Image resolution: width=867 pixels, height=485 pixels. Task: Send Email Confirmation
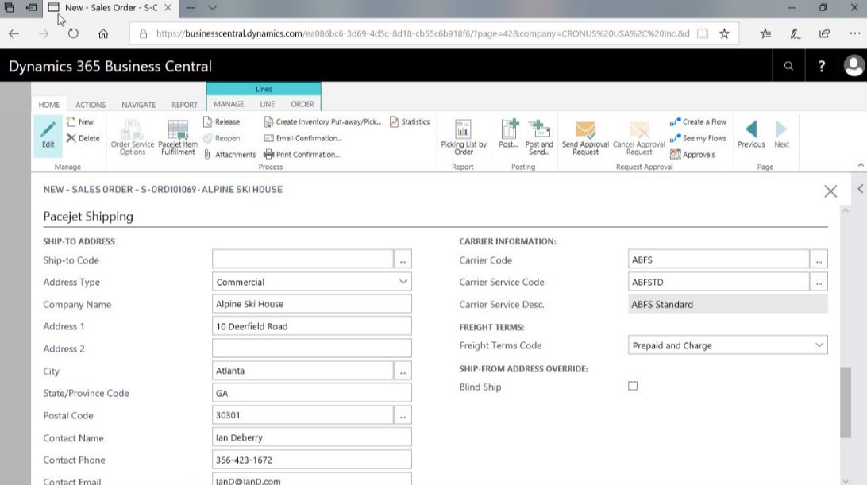coord(303,138)
